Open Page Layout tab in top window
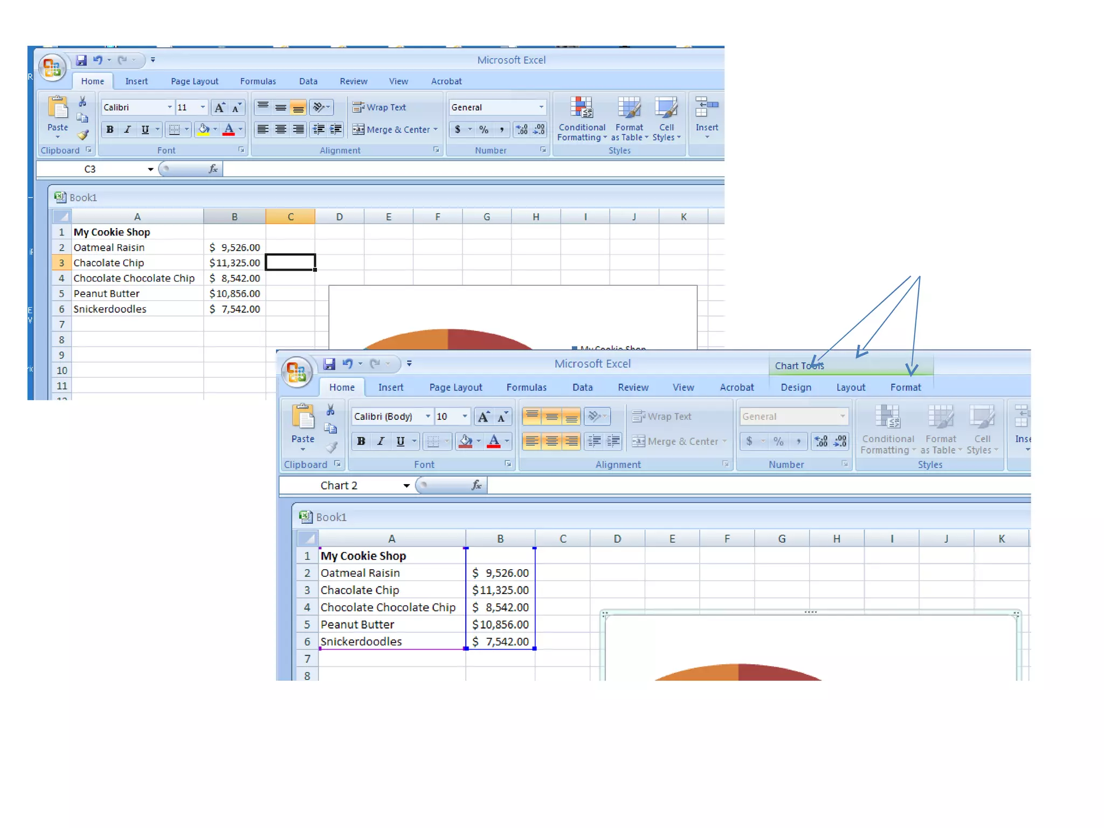This screenshot has width=1104, height=828. tap(194, 81)
